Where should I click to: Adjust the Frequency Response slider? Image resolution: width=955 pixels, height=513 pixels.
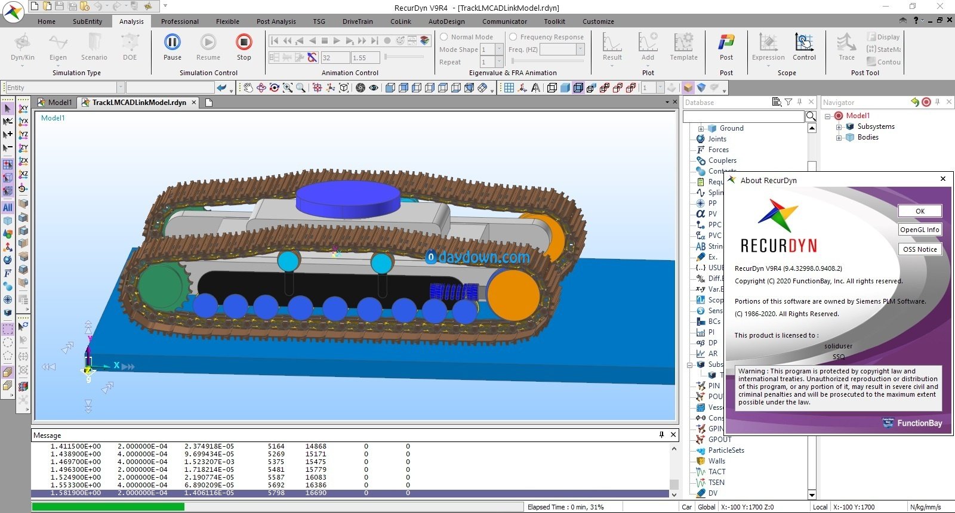pyautogui.click(x=548, y=61)
